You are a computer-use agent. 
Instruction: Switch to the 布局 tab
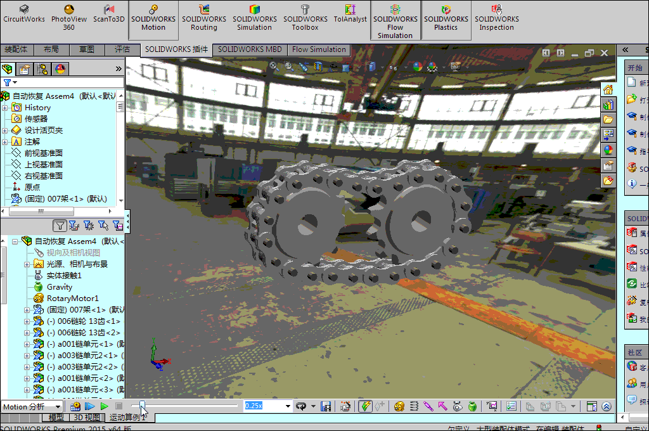pos(51,49)
